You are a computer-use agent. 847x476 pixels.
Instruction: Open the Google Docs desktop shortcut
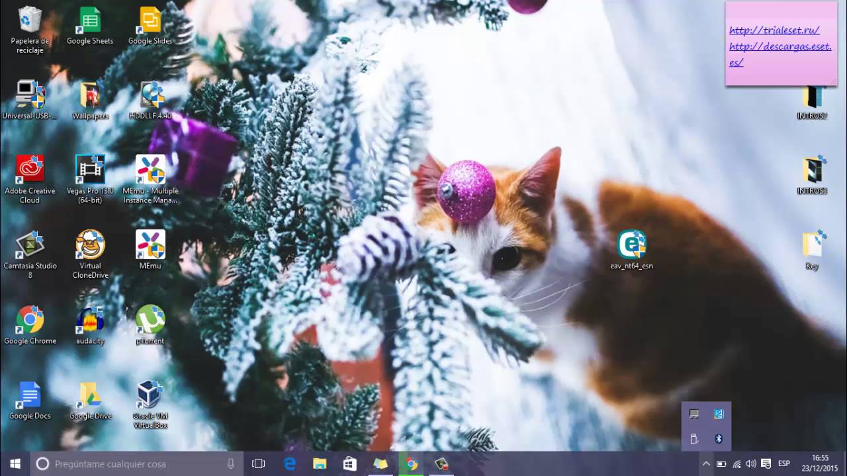(30, 401)
